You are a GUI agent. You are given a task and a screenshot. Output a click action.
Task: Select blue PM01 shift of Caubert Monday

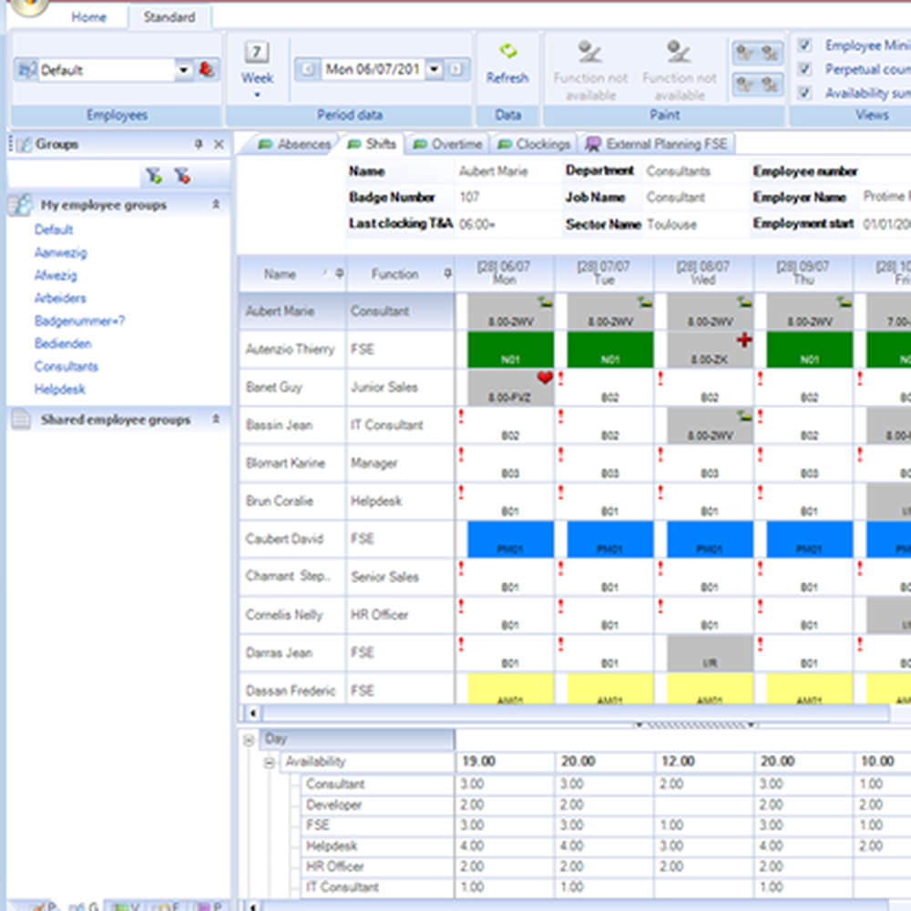click(510, 538)
